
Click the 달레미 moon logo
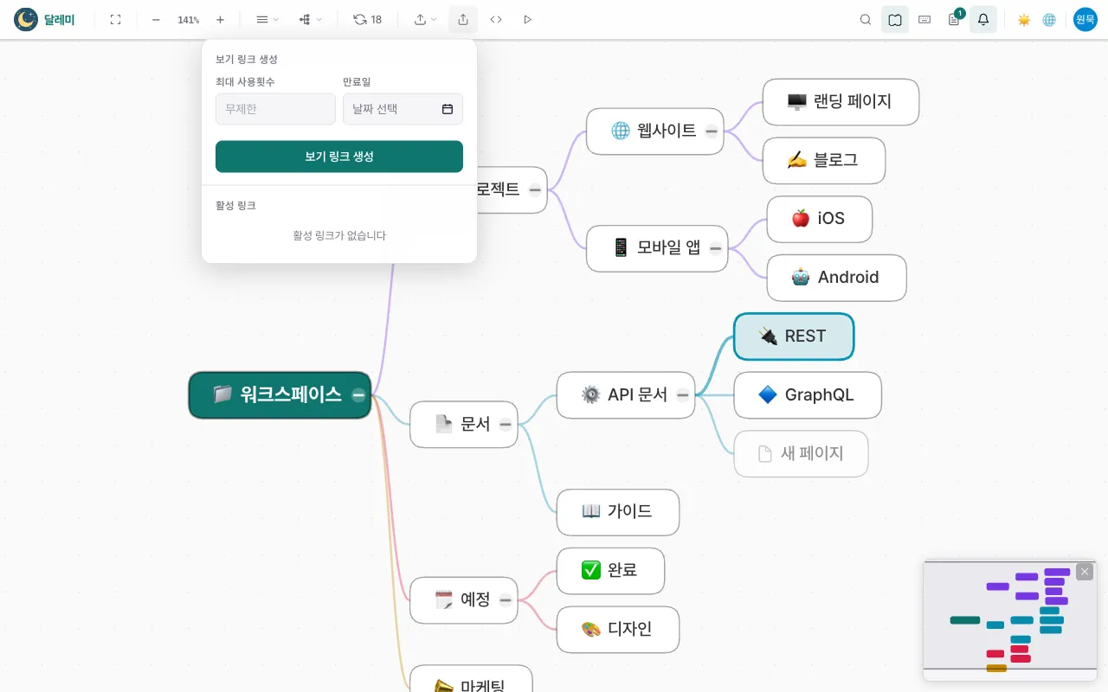click(26, 19)
